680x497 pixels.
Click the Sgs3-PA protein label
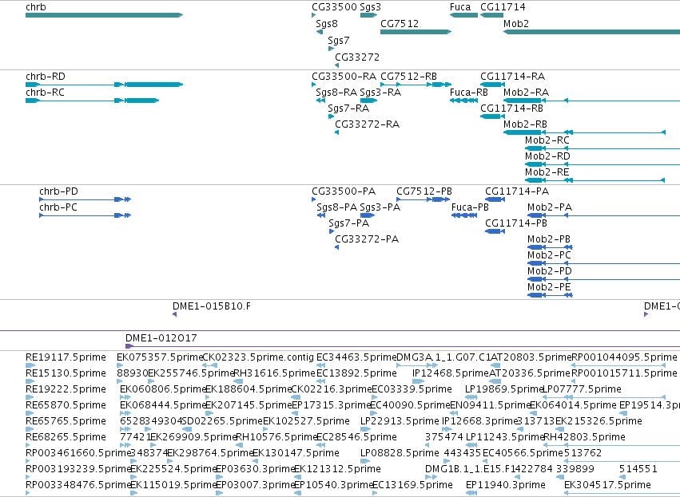[380, 207]
